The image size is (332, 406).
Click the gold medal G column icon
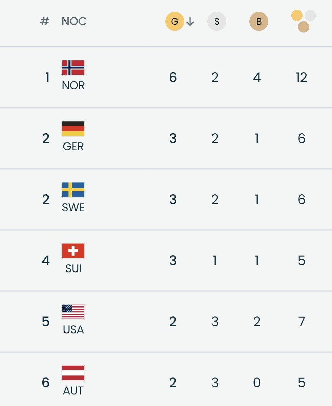point(174,22)
